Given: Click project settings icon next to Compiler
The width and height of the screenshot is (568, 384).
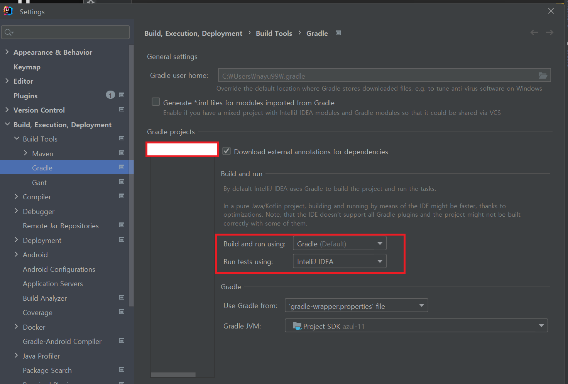Looking at the screenshot, I should tap(122, 196).
